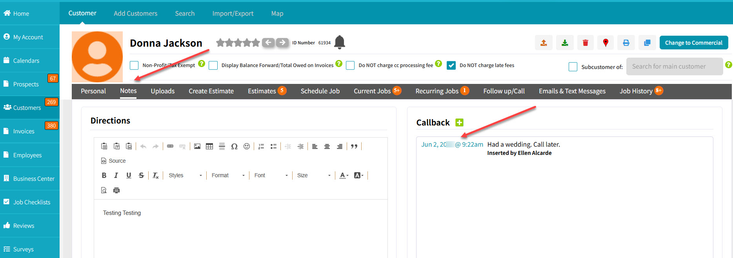Viewport: 733px width, 258px height.
Task: Open the Schedule Job tab
Action: tap(320, 91)
